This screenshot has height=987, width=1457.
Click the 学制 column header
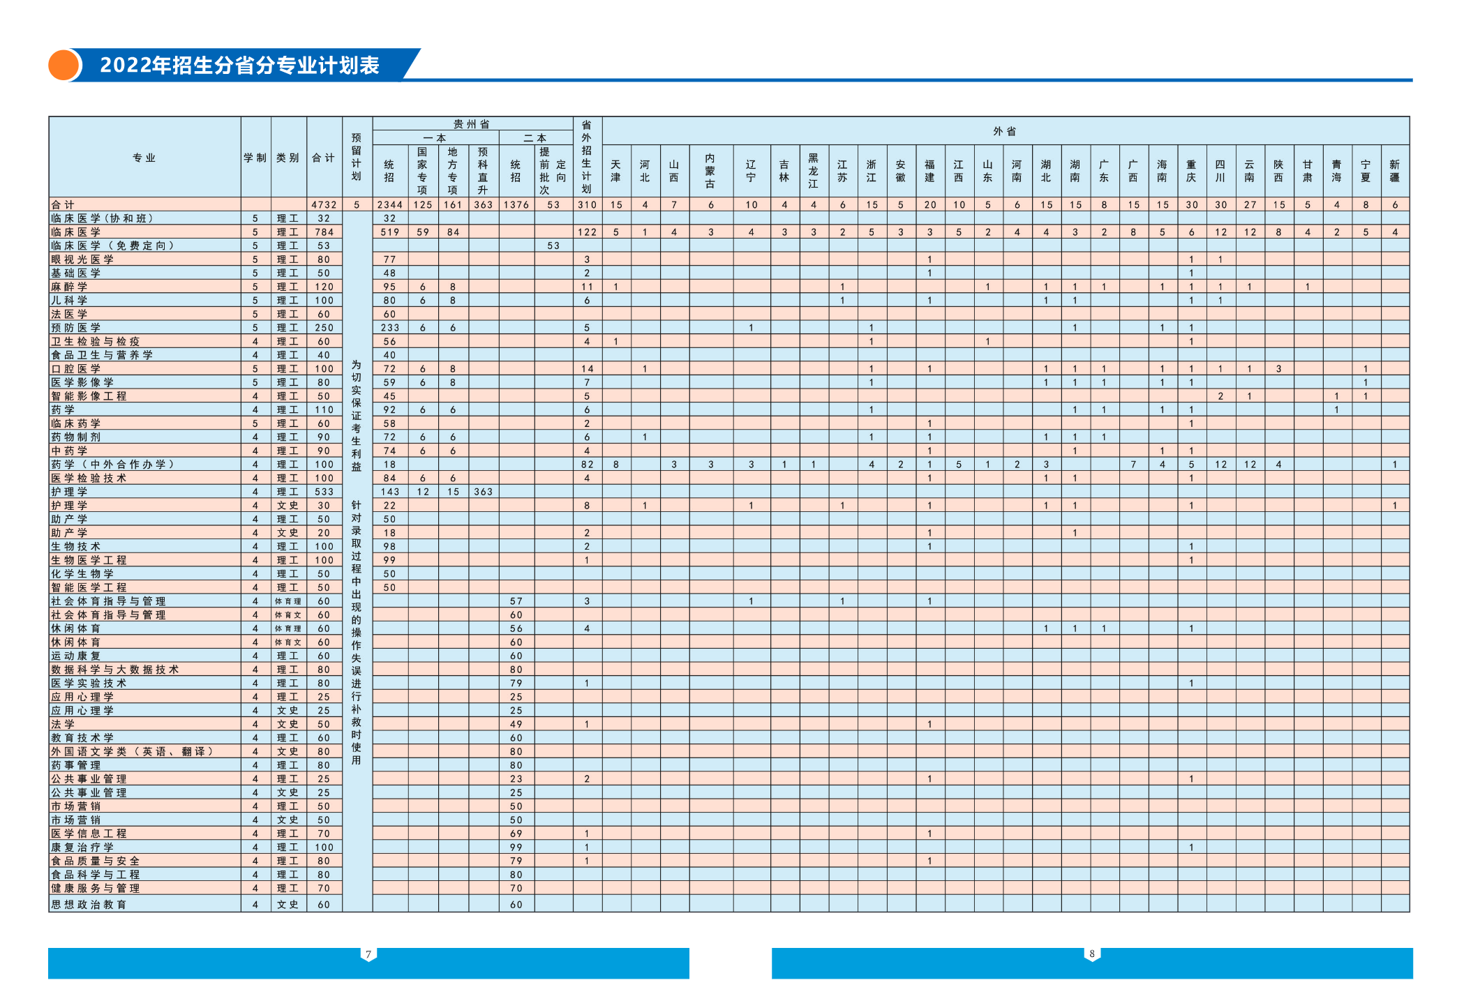click(255, 158)
